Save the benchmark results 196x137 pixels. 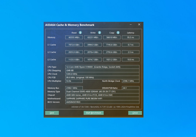pos(52,113)
